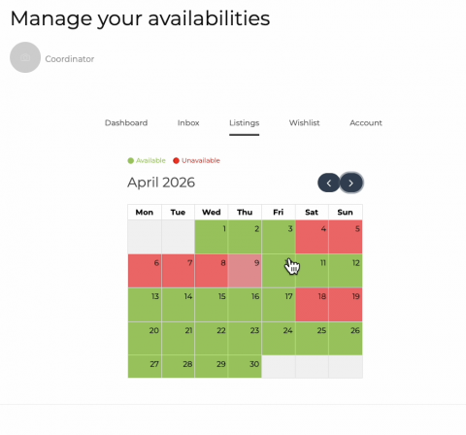466x435 pixels.
Task: Open the Wishlist tab
Action: coord(305,123)
